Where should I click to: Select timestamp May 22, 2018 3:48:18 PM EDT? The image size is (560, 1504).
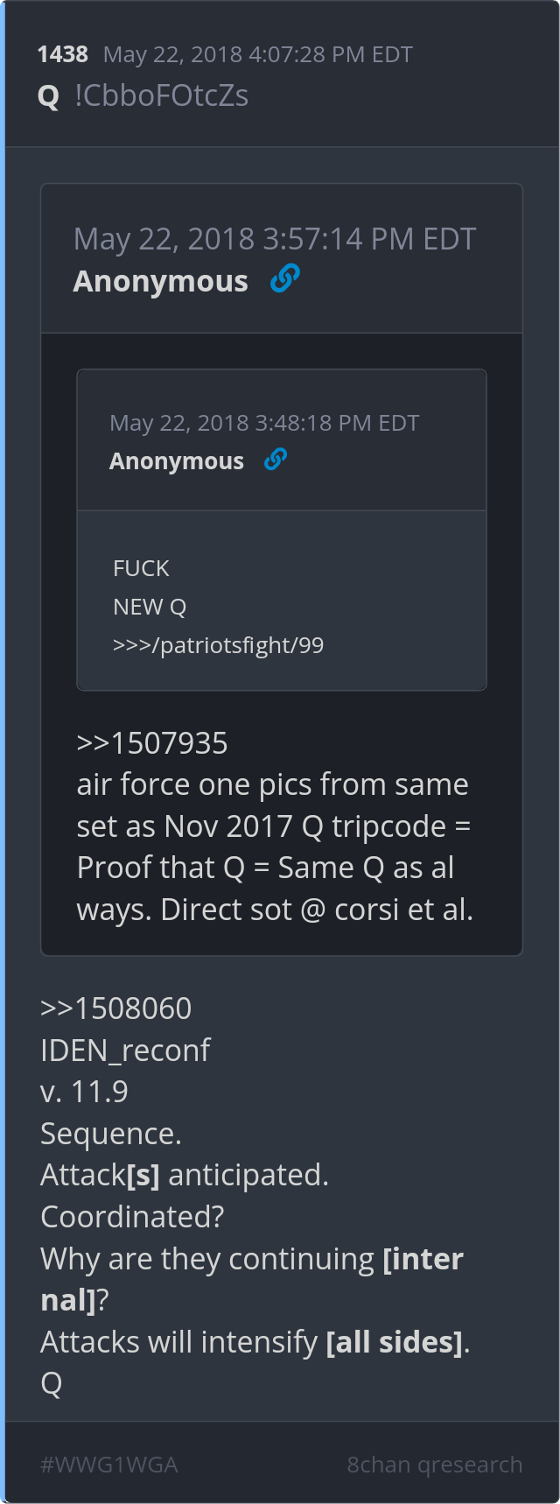click(x=264, y=423)
